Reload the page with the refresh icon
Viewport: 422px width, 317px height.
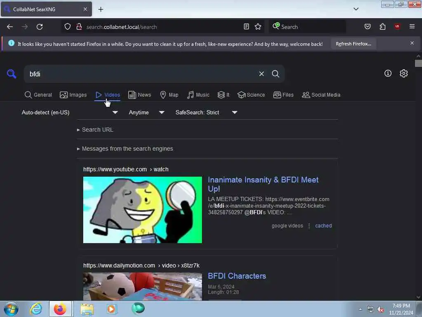click(40, 27)
